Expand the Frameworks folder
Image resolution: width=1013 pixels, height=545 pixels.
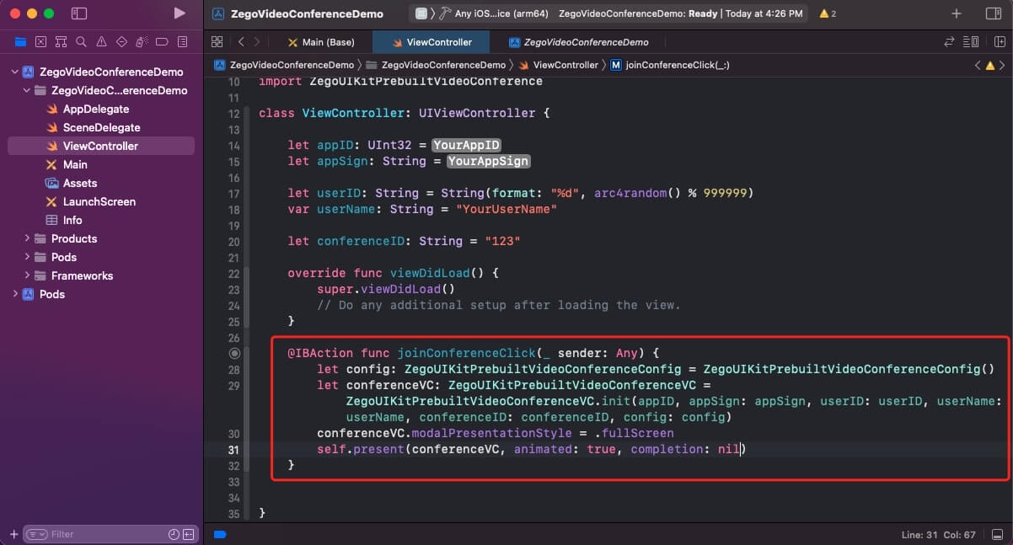(27, 276)
